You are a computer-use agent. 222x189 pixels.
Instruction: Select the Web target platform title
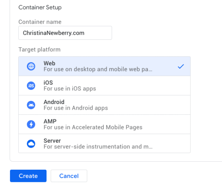click(49, 63)
